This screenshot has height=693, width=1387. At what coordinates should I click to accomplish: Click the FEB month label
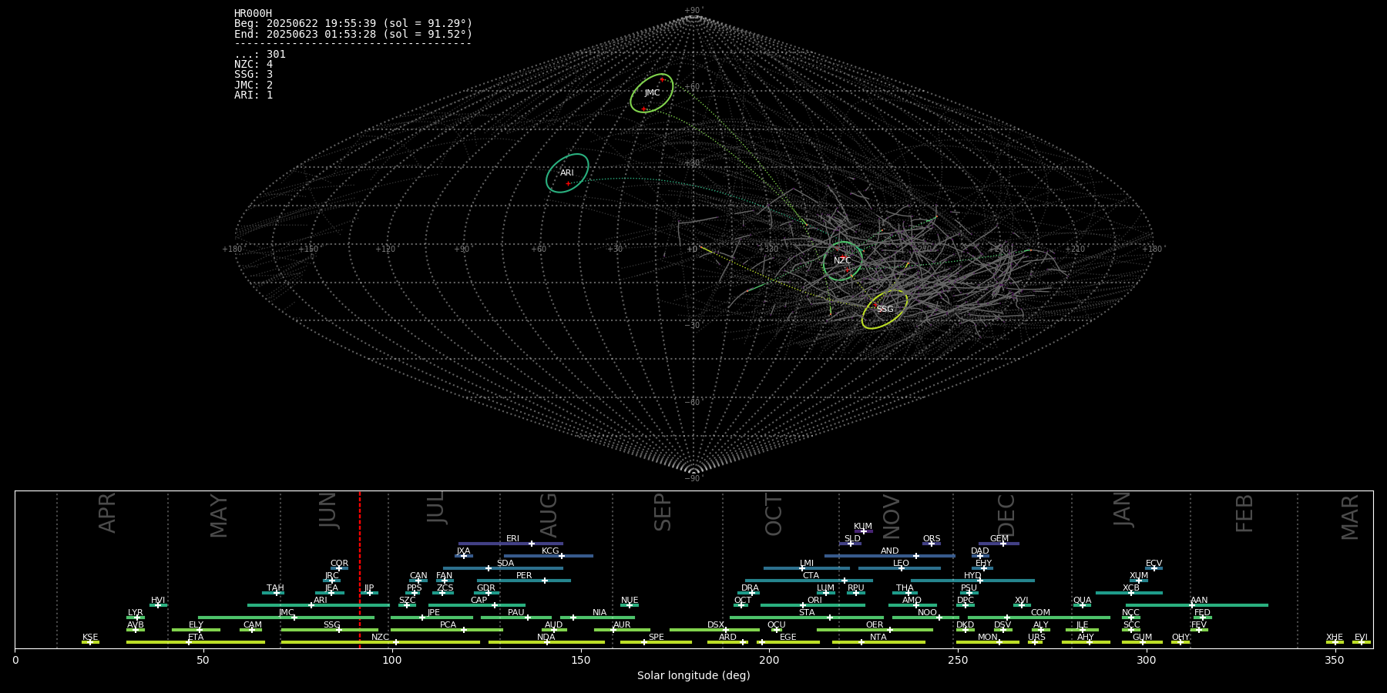(x=1244, y=513)
